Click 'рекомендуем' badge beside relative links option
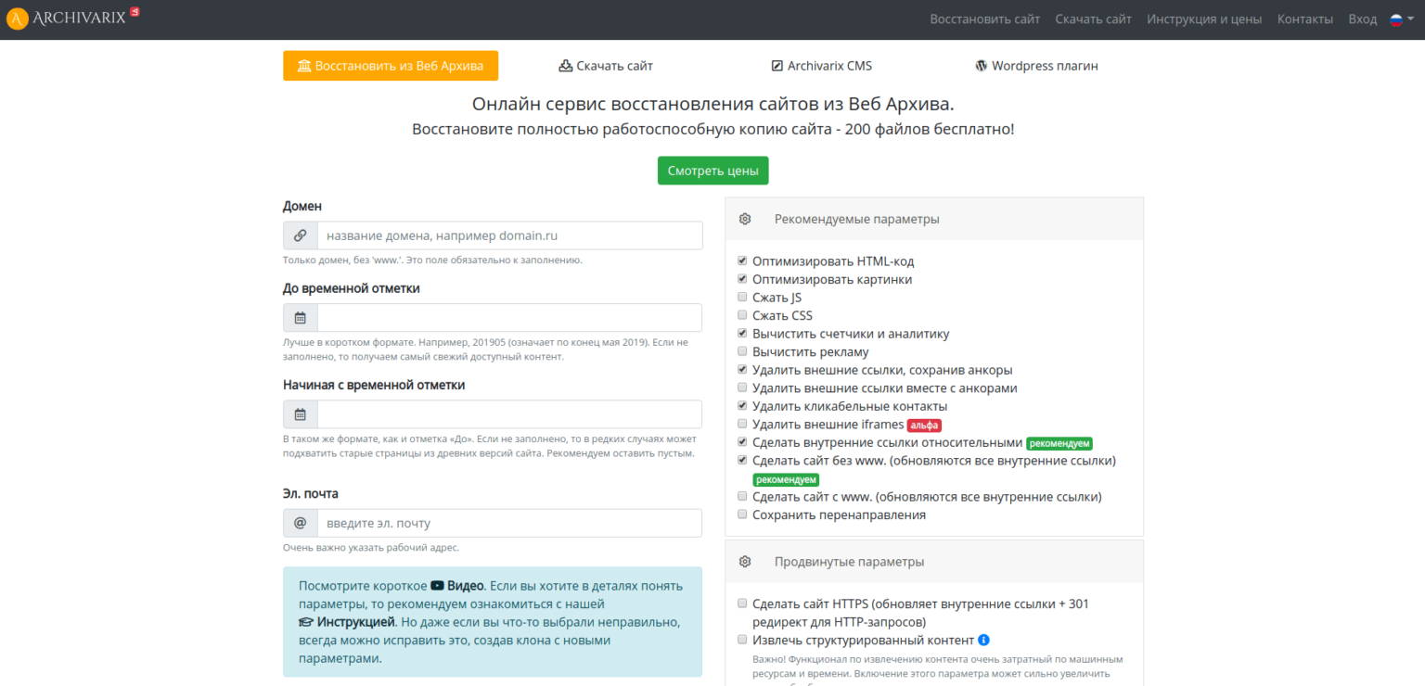This screenshot has height=686, width=1425. point(1059,444)
